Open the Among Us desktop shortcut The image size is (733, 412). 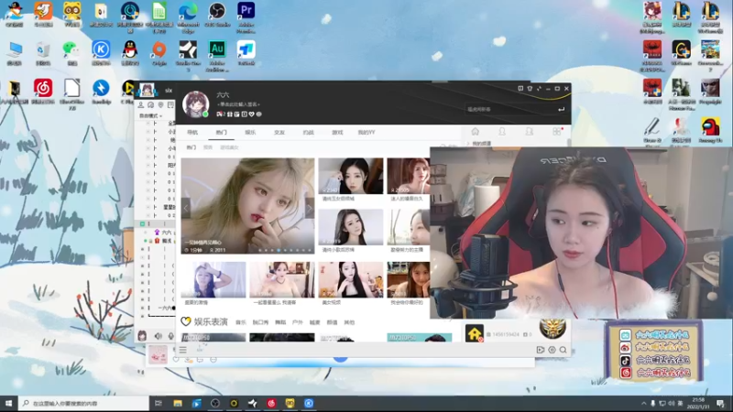(710, 130)
